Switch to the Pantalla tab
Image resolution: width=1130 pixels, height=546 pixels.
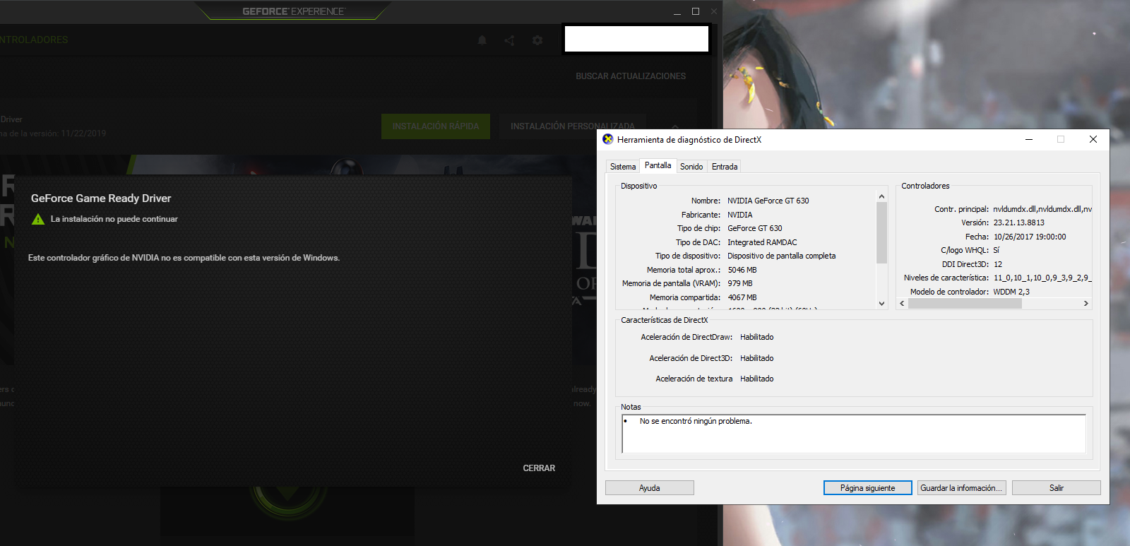point(658,165)
